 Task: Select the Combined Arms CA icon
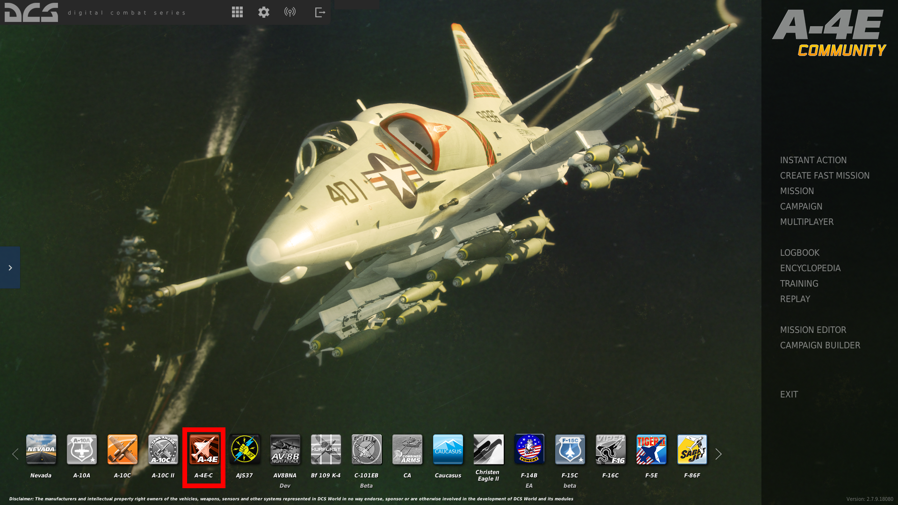pyautogui.click(x=407, y=449)
